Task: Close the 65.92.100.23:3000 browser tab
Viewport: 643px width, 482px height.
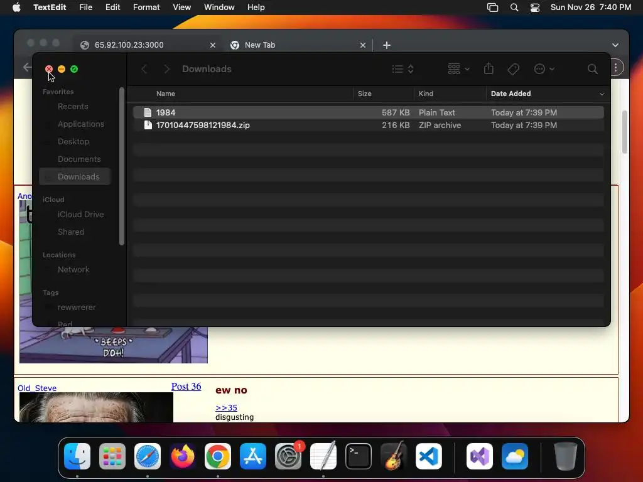Action: coord(212,45)
